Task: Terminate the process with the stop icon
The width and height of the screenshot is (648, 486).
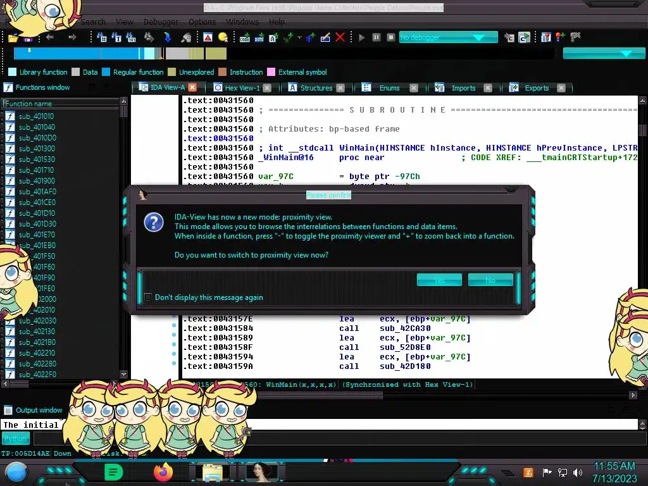Action: (x=390, y=37)
